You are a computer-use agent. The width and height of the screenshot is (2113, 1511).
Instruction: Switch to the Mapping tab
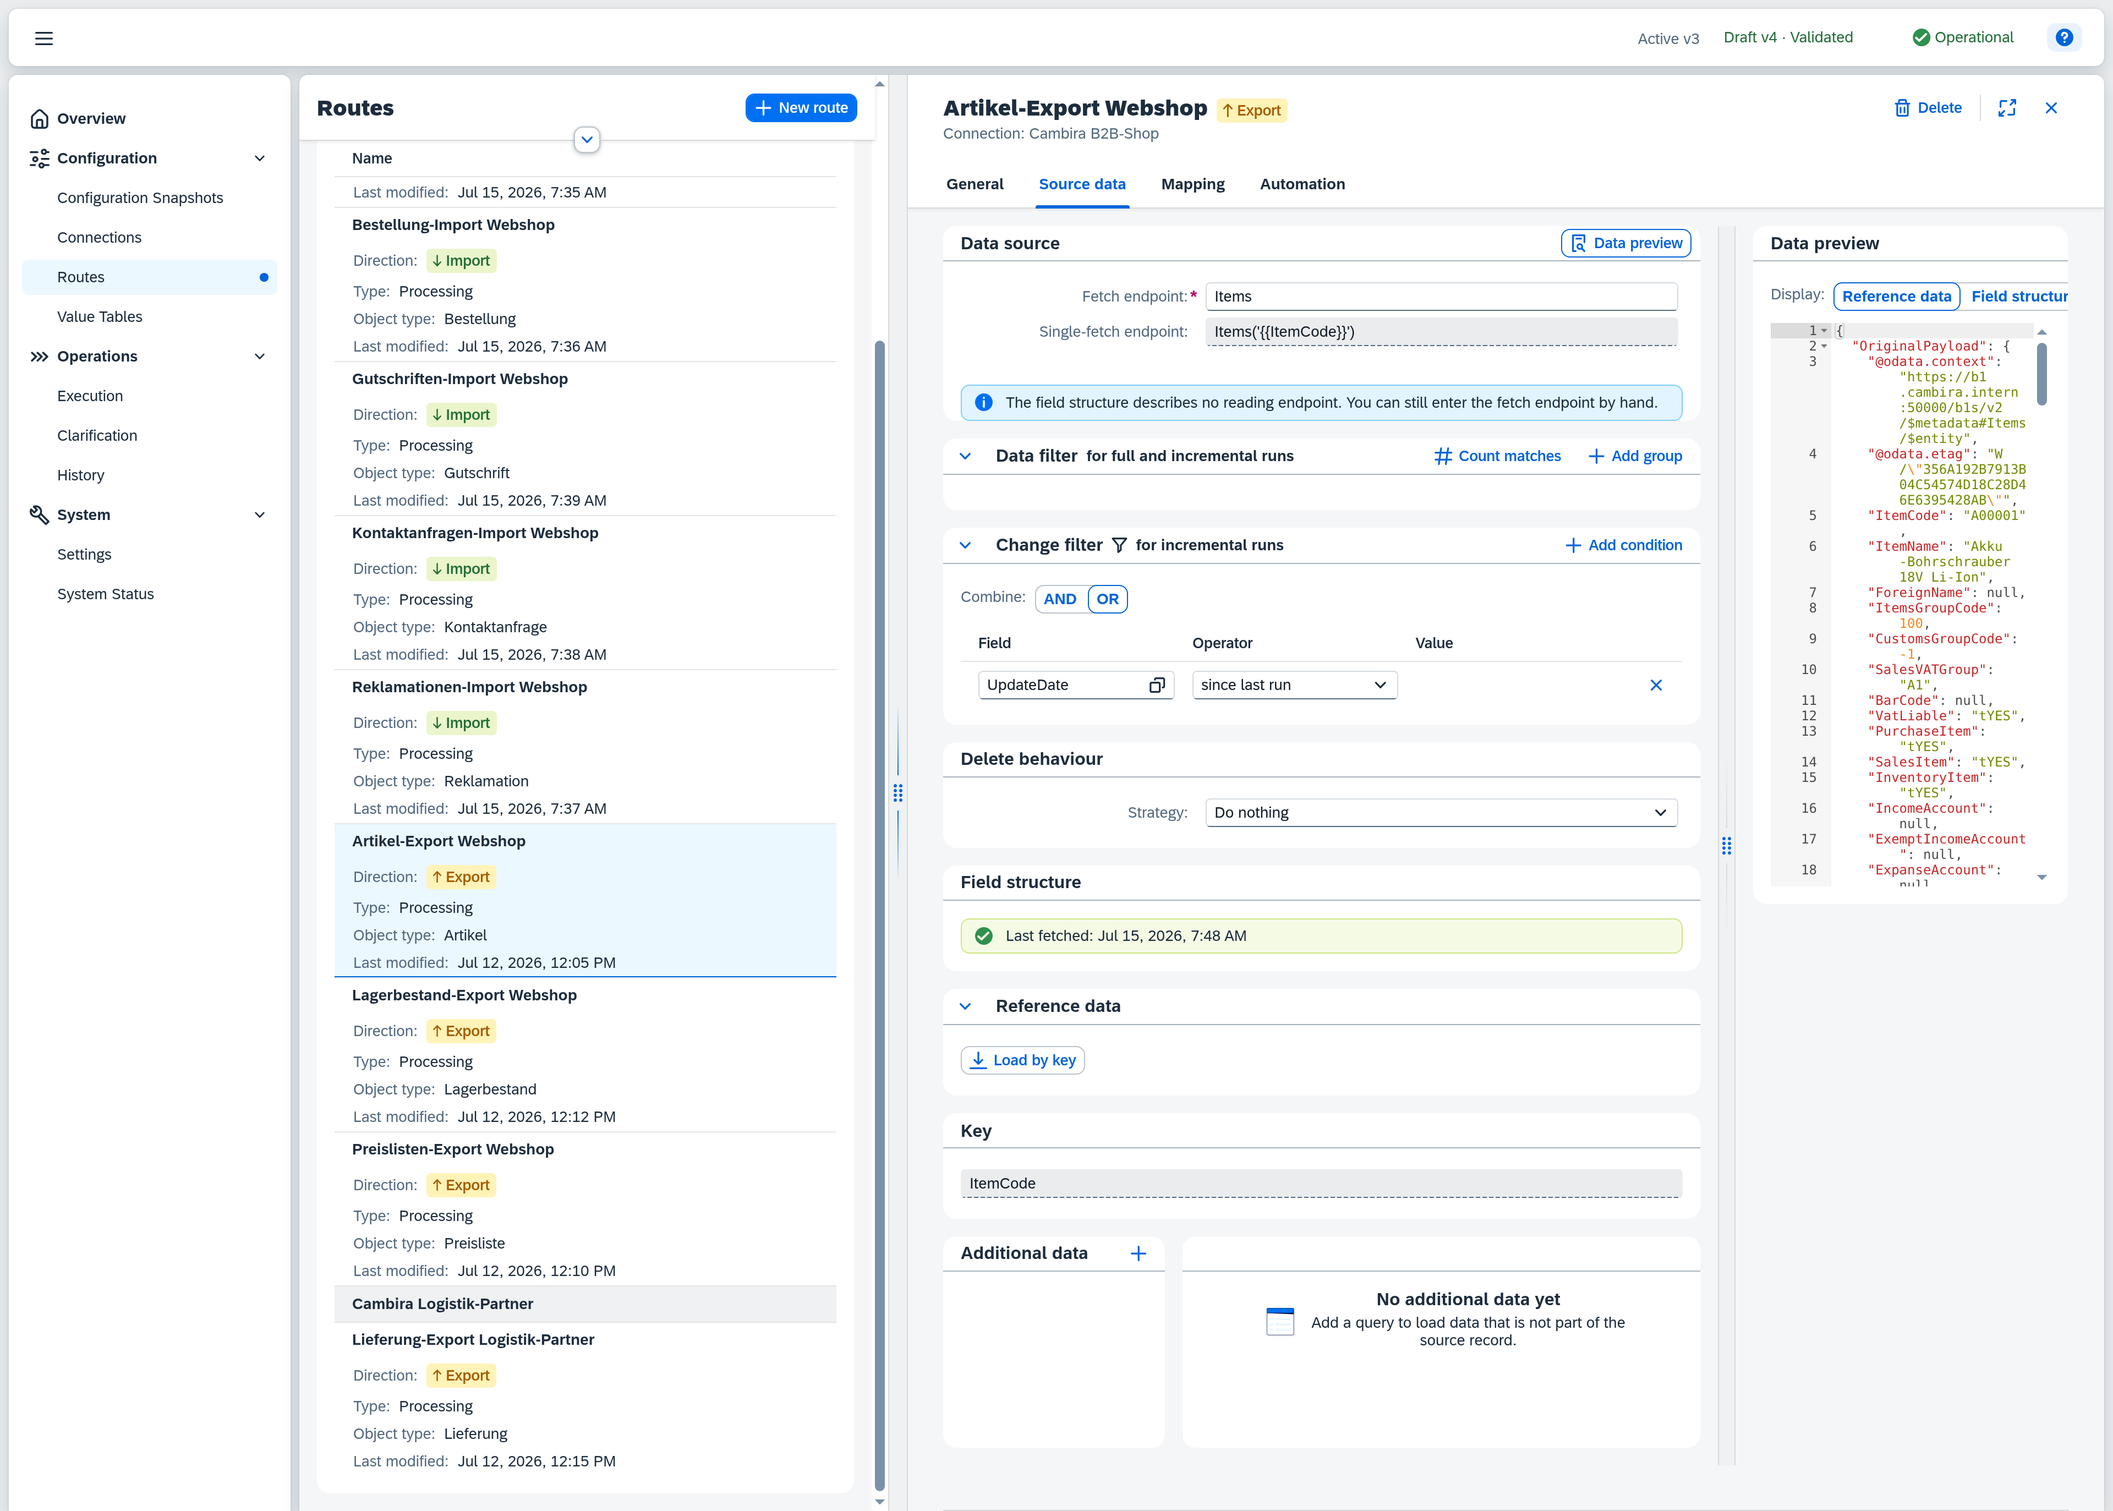pyautogui.click(x=1193, y=184)
